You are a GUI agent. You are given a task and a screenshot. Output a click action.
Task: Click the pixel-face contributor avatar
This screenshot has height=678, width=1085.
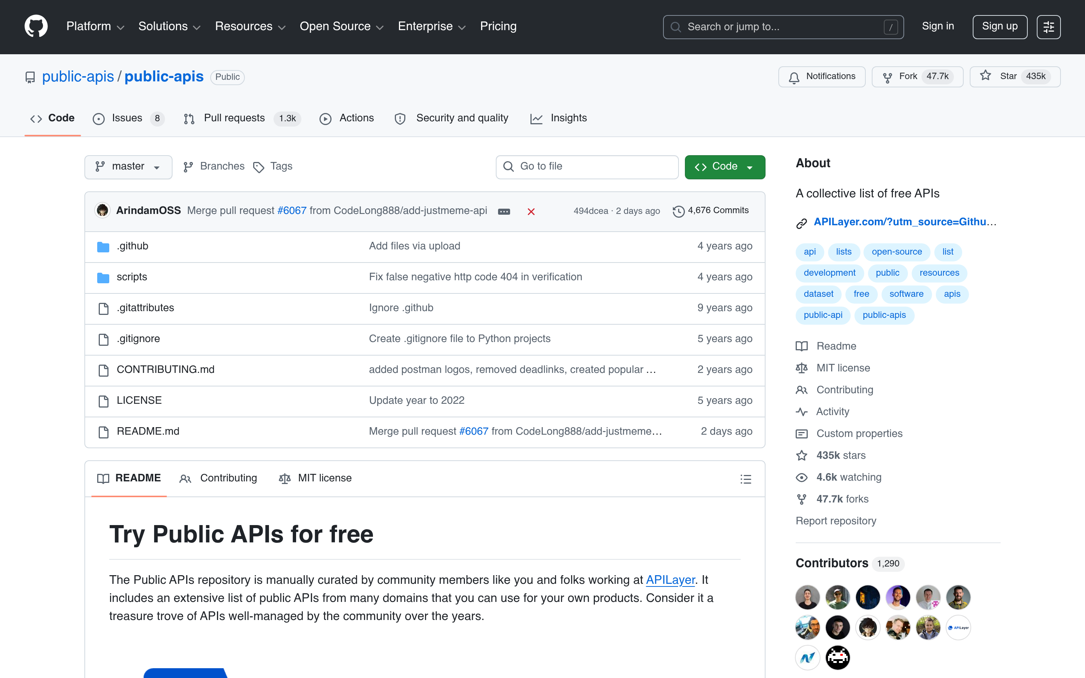837,657
